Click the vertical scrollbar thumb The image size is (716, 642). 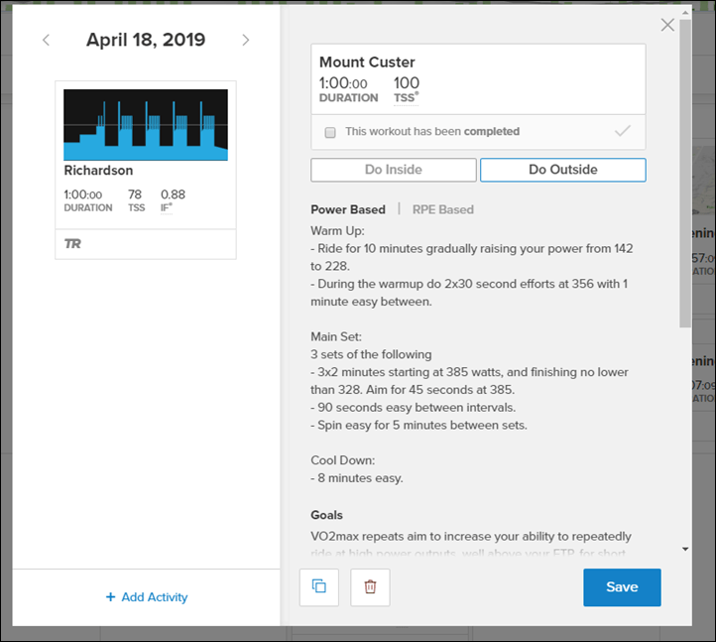[x=685, y=174]
